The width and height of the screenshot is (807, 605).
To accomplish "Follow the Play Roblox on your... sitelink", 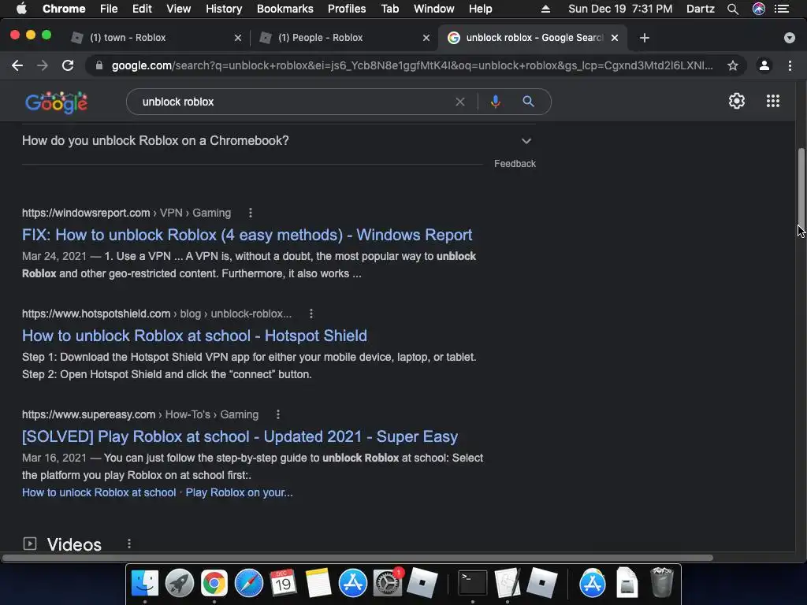I will [240, 492].
